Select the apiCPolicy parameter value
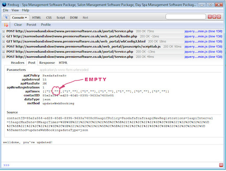This screenshot has height=171, width=226. (54, 76)
